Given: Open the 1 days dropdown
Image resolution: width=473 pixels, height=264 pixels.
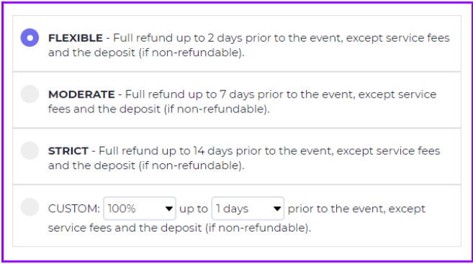Looking at the screenshot, I should 248,209.
